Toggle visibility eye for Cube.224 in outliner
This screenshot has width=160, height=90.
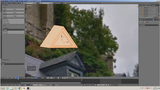point(154,11)
